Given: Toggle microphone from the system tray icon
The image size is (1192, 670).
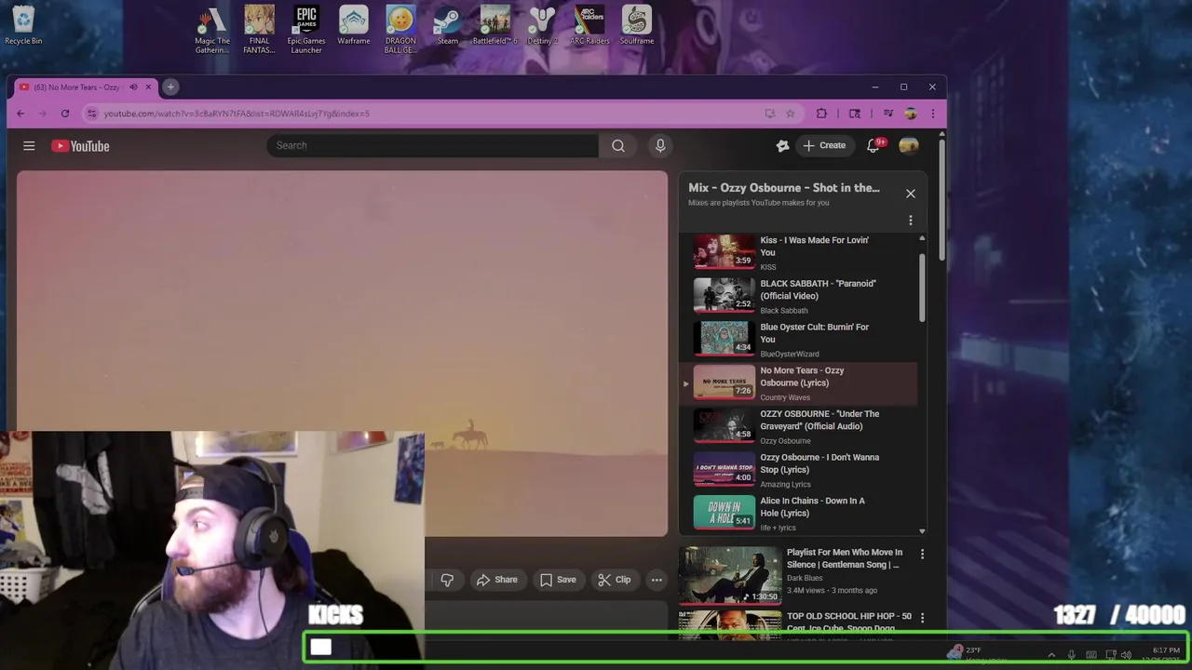Looking at the screenshot, I should (x=1072, y=655).
